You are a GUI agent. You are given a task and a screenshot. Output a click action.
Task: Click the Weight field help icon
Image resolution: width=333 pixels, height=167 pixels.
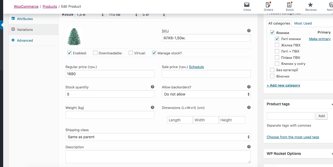(x=153, y=107)
